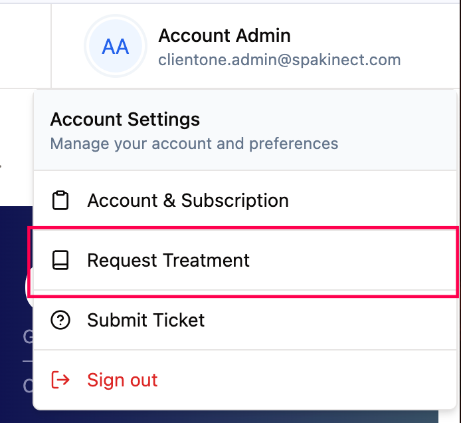The height and width of the screenshot is (423, 461).
Task: Click the partially hidden C text beside Sign out
Action: tap(28, 386)
